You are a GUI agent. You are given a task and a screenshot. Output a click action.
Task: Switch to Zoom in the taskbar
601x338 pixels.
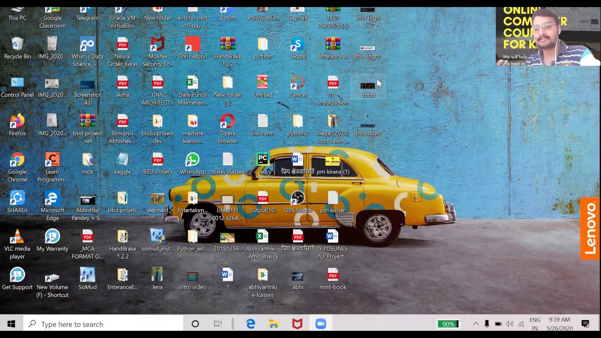321,324
